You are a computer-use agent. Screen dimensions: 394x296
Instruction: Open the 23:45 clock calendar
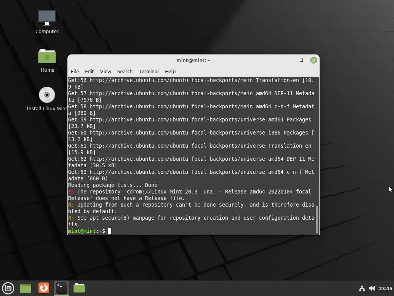pos(386,288)
